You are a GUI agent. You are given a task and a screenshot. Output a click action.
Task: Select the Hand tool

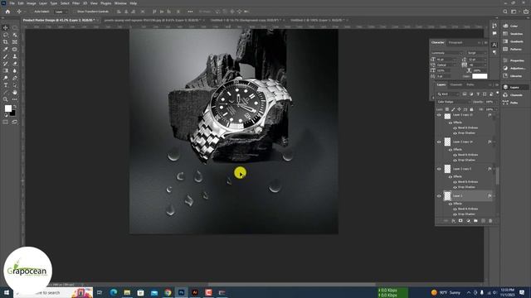tap(15, 92)
